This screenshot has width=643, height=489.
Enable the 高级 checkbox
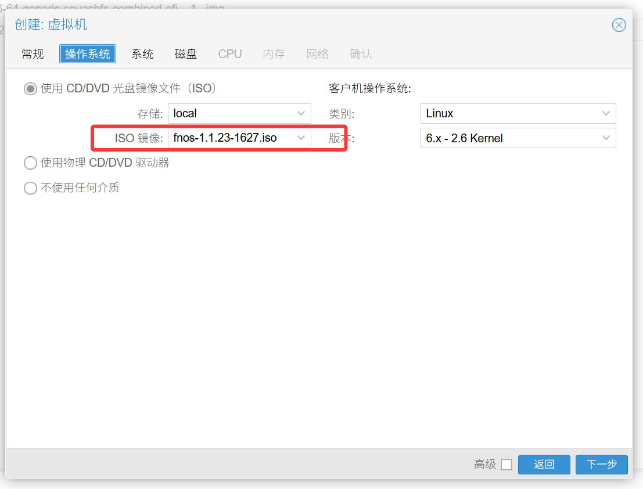tap(507, 465)
